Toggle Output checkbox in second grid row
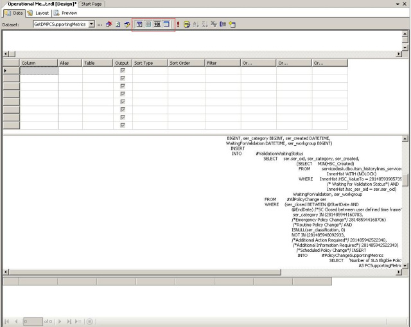 pos(123,78)
